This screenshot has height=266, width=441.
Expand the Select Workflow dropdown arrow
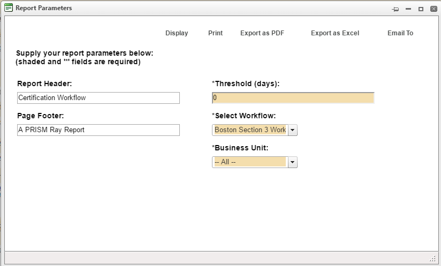(x=293, y=130)
